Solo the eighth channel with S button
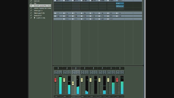The height and width of the screenshot is (98, 174). (122, 71)
